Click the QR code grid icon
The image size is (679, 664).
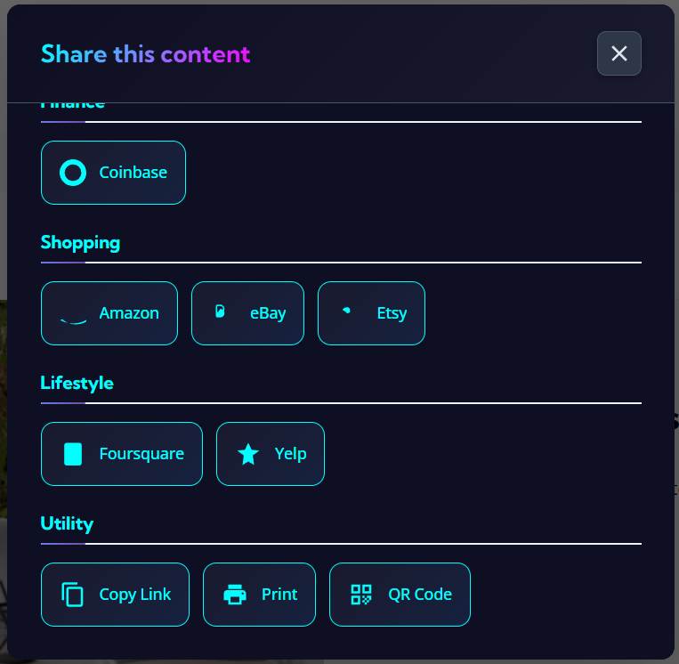(x=361, y=595)
